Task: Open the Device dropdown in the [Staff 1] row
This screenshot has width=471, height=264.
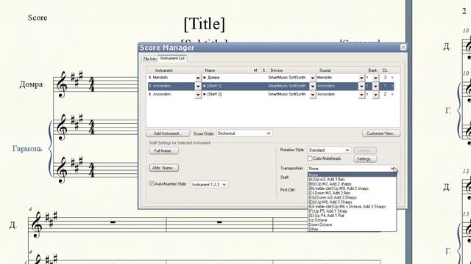Action: pos(312,87)
